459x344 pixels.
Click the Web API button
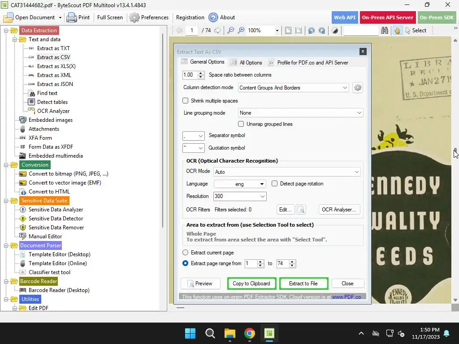click(345, 17)
